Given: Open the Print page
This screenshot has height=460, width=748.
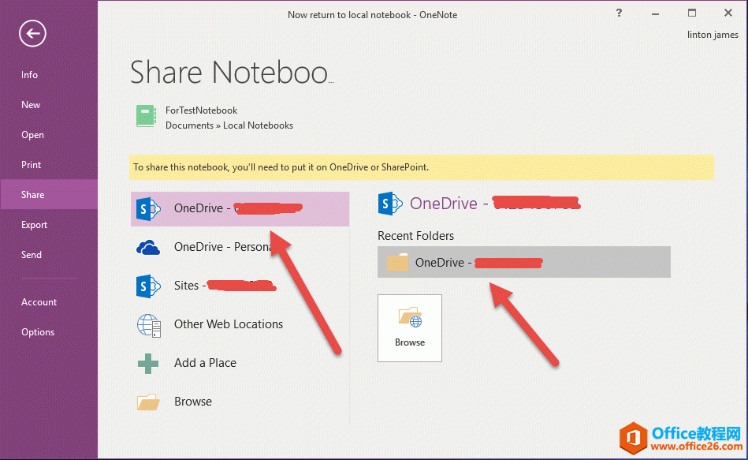Looking at the screenshot, I should pos(31,165).
